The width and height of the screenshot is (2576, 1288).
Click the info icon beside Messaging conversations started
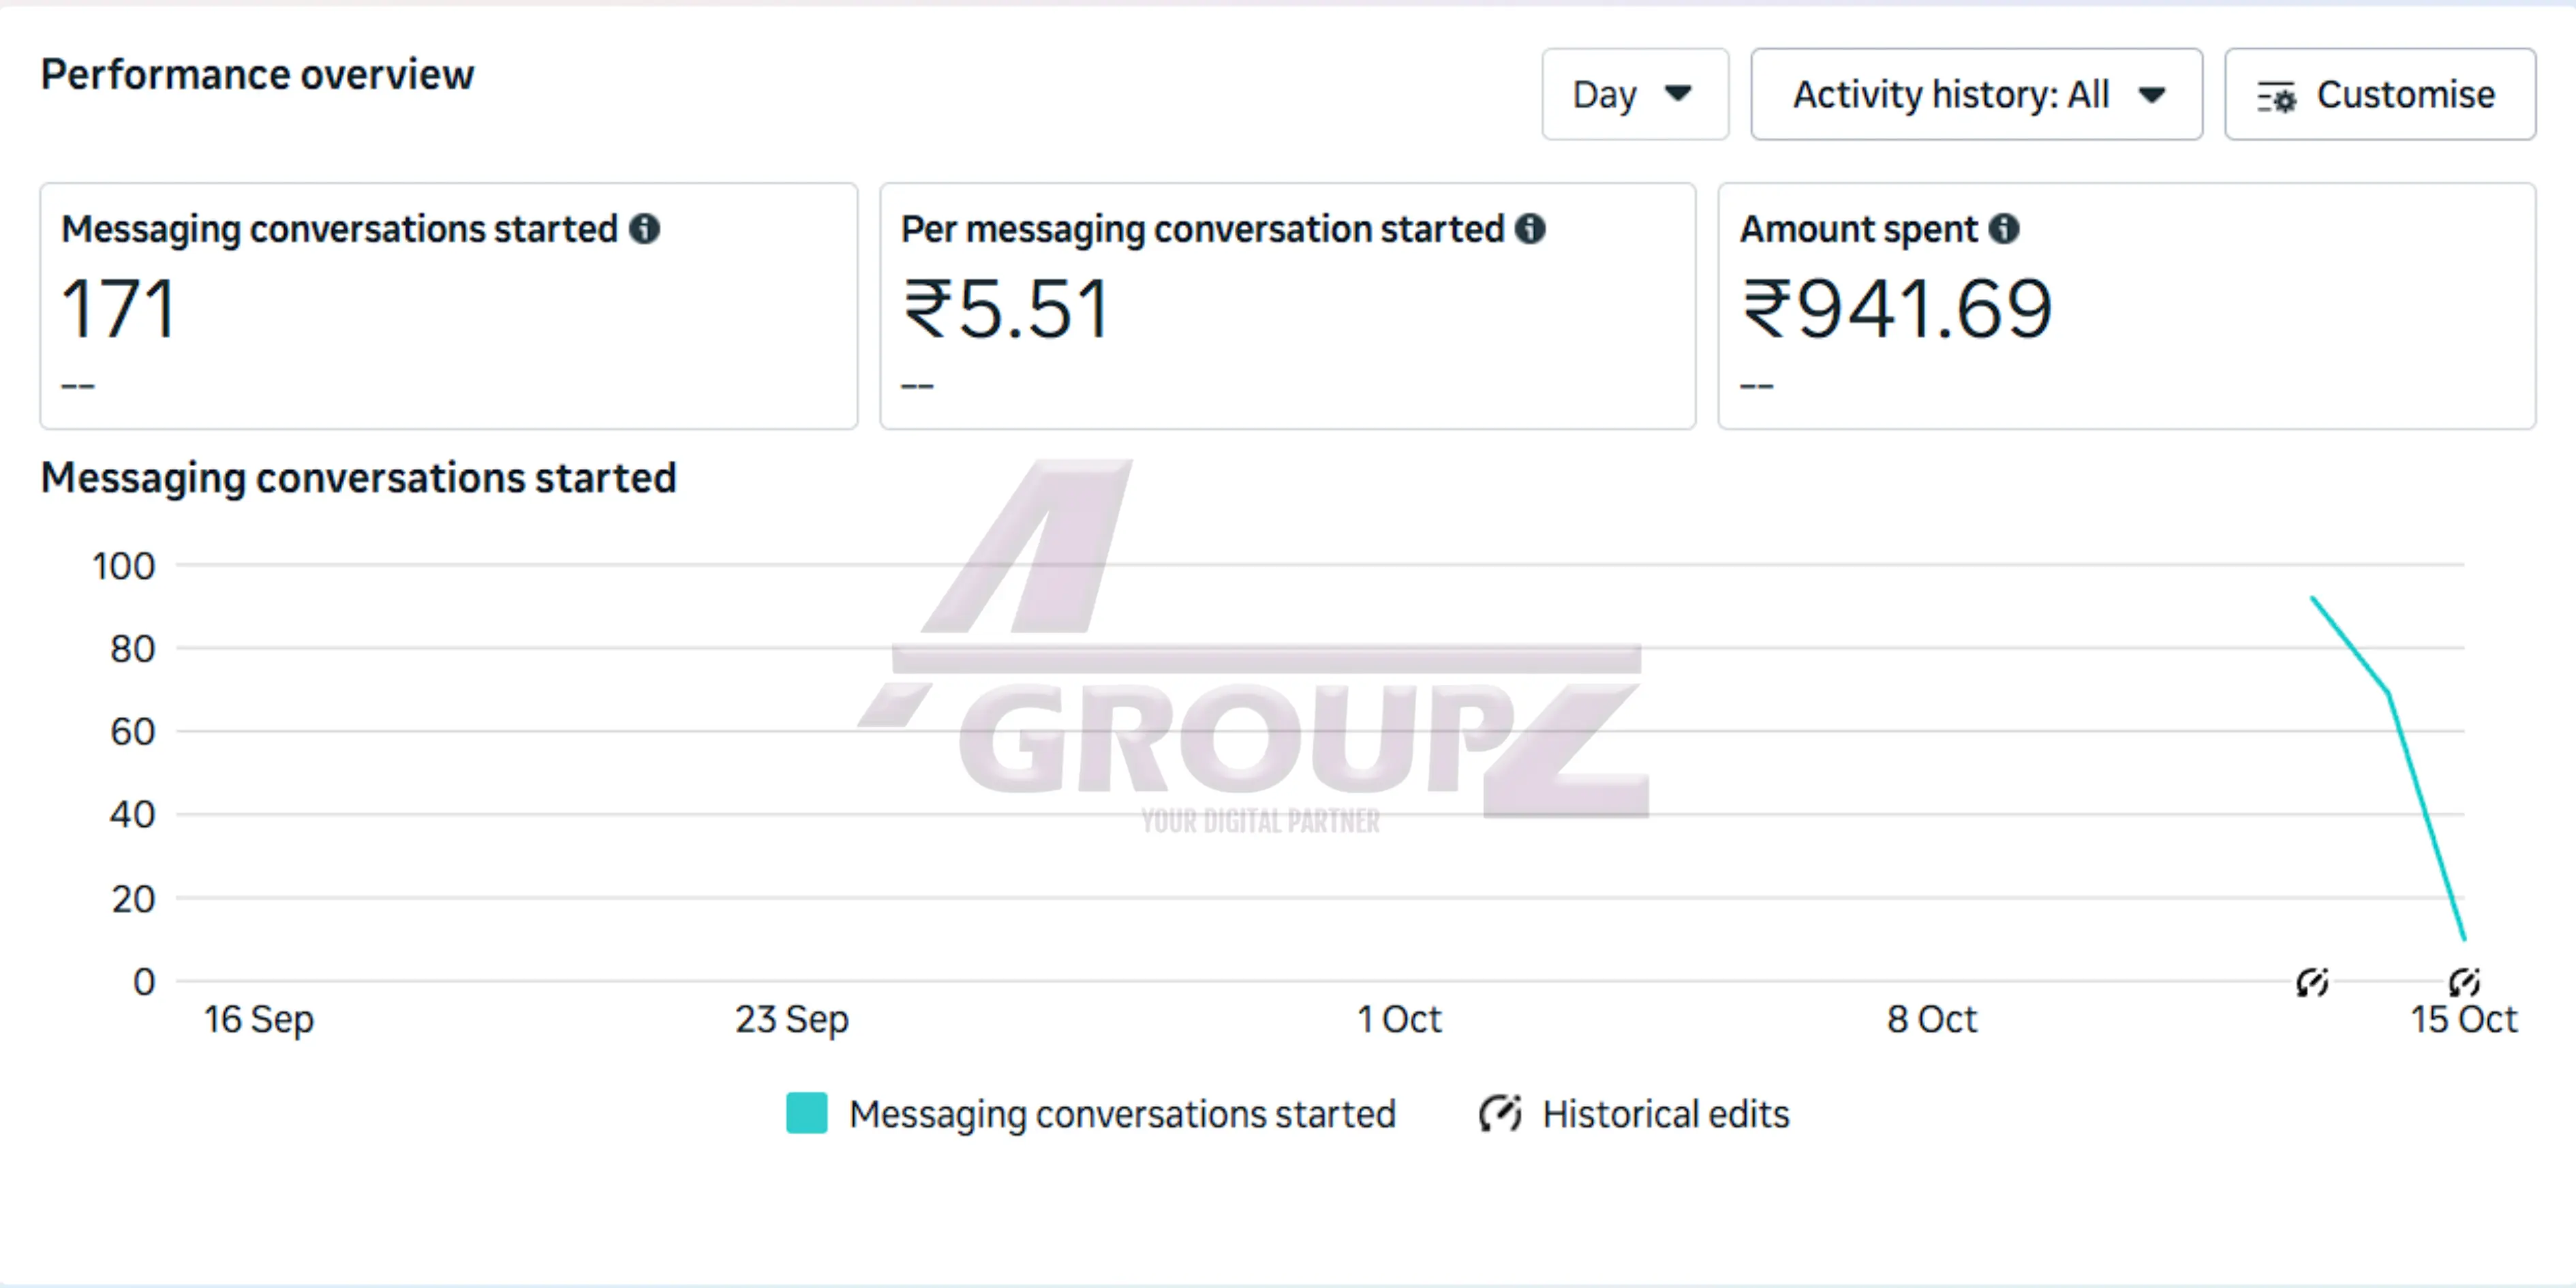click(x=645, y=229)
